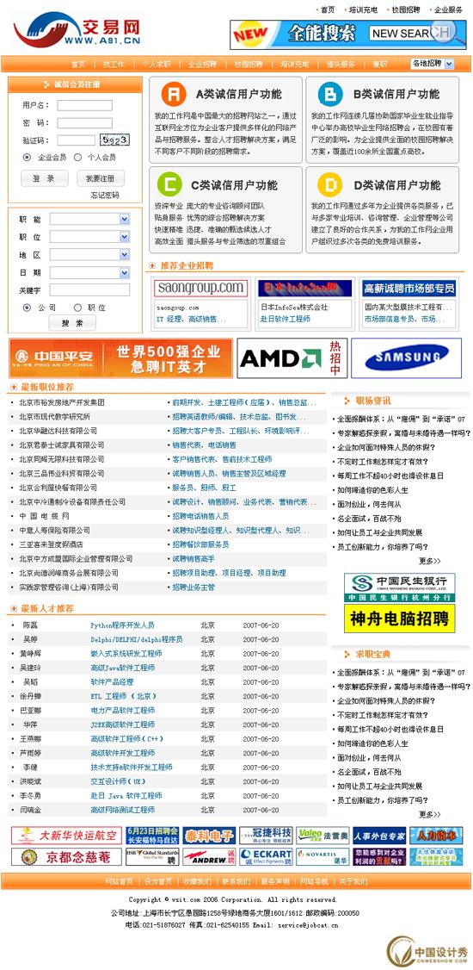Open the 全能搜索 NEW SEARCH banner
Image resolution: width=473 pixels, height=970 pixels.
pos(348,34)
